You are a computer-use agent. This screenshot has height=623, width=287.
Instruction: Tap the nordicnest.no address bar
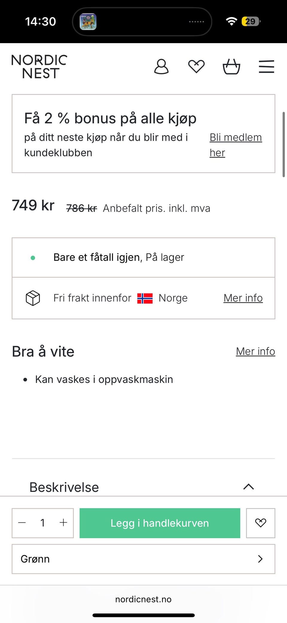point(143,599)
